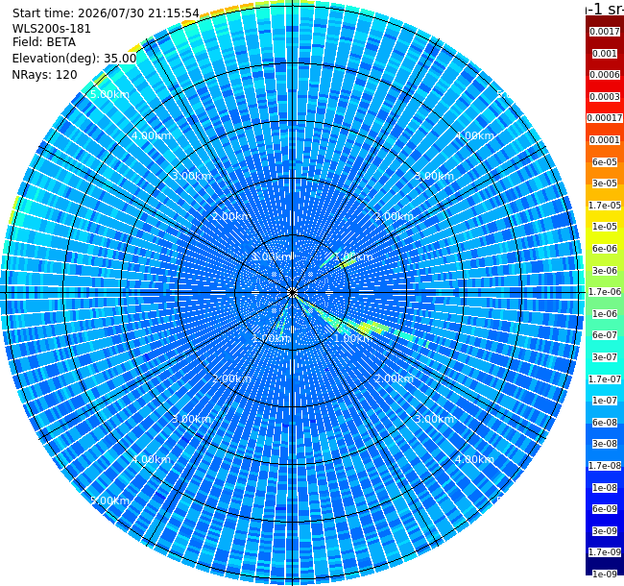Select the 1e-05 yellow colorbar label
This screenshot has height=586, width=624.
(605, 227)
